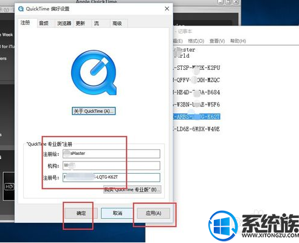Viewport: 299px width, 243px height.
Task: Click the 注册给 name input field
Action: pos(111,154)
